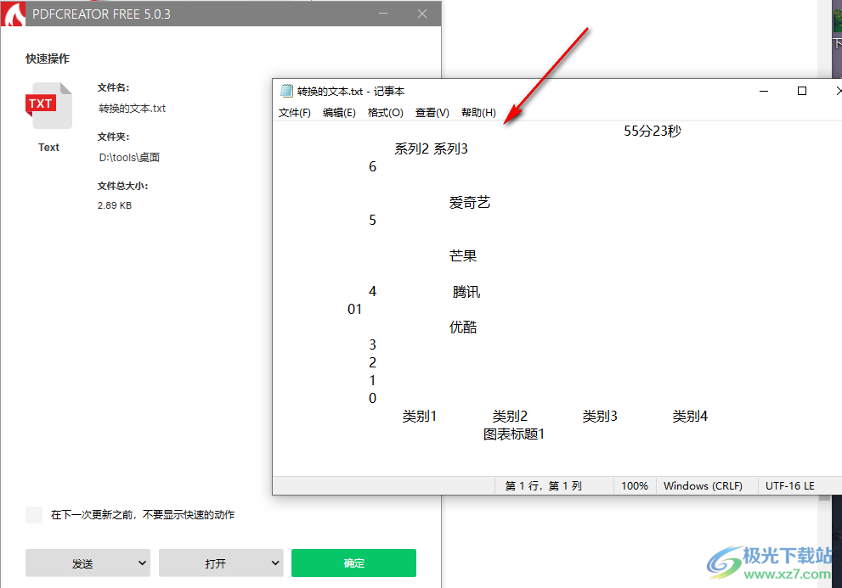Image resolution: width=842 pixels, height=588 pixels.
Task: Click the 发送 button label
Action: coord(82,563)
